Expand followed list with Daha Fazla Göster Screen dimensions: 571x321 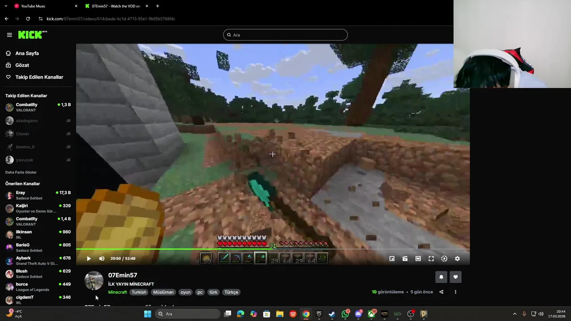click(x=21, y=172)
